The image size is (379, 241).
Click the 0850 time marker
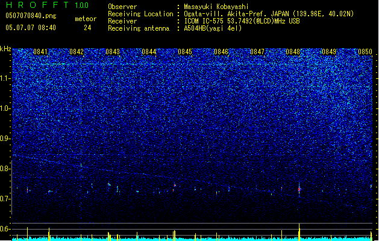pos(365,52)
